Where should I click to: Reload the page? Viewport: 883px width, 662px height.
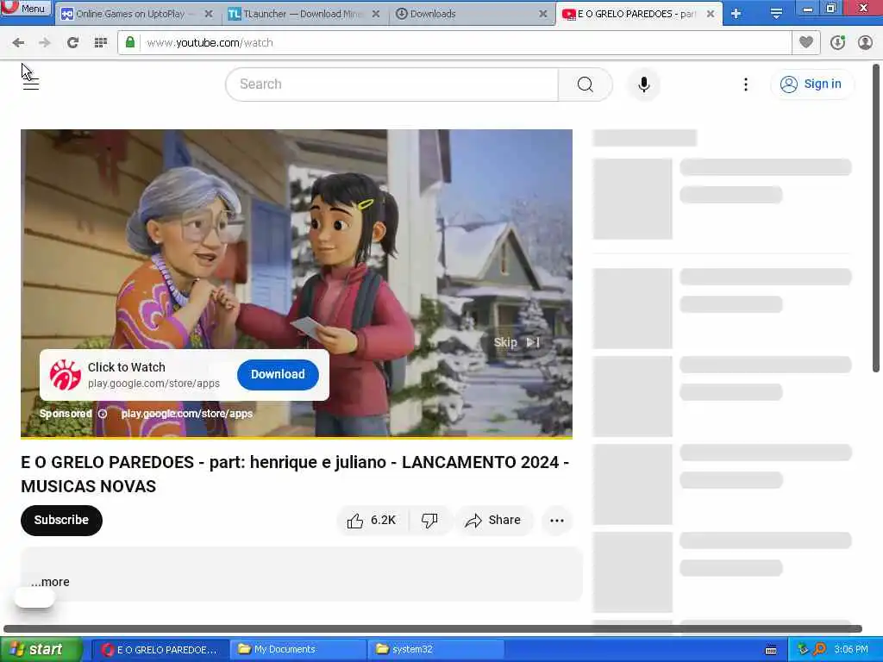point(72,42)
